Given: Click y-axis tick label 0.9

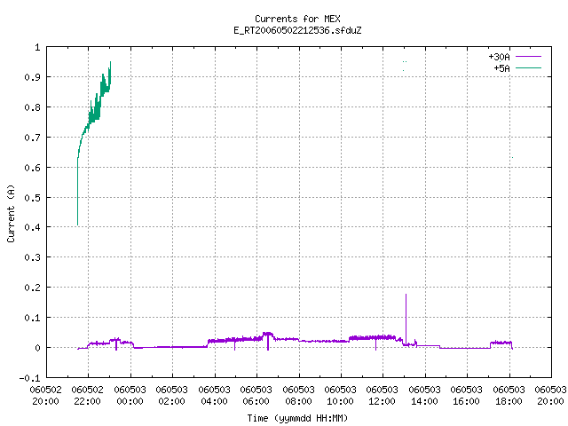Looking at the screenshot, I should click(32, 77).
